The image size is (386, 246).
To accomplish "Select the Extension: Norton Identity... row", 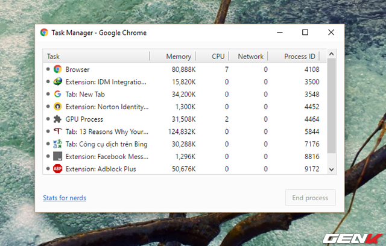I will (x=185, y=107).
